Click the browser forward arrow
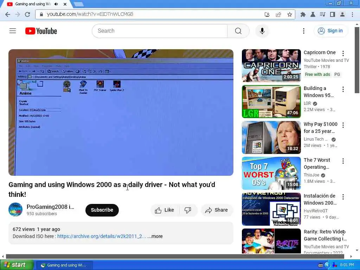The height and width of the screenshot is (270, 360). point(18,14)
